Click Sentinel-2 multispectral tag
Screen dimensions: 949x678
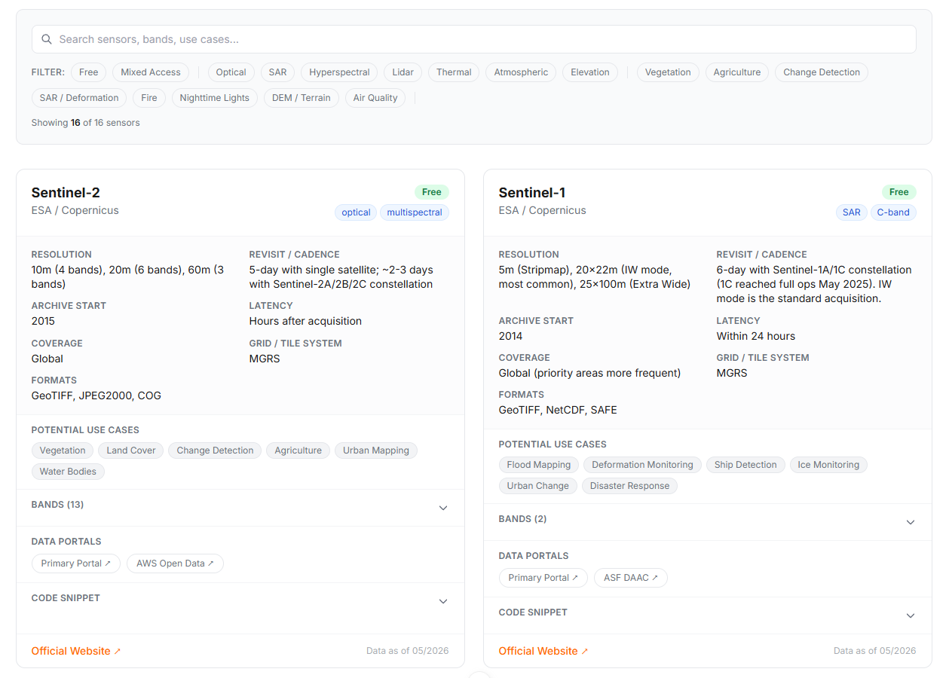pyautogui.click(x=415, y=212)
